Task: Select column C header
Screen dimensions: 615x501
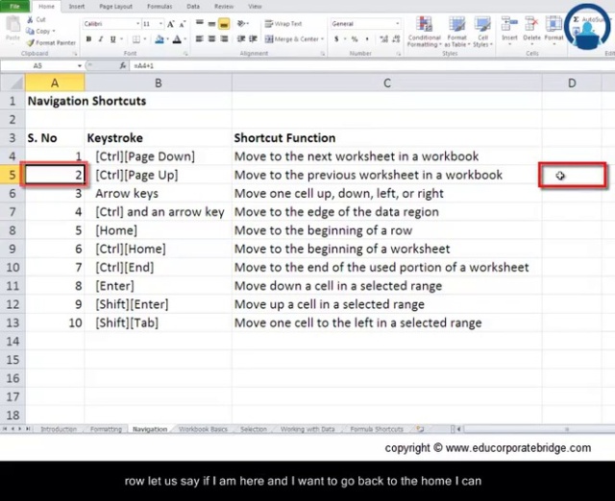Action: [x=386, y=83]
